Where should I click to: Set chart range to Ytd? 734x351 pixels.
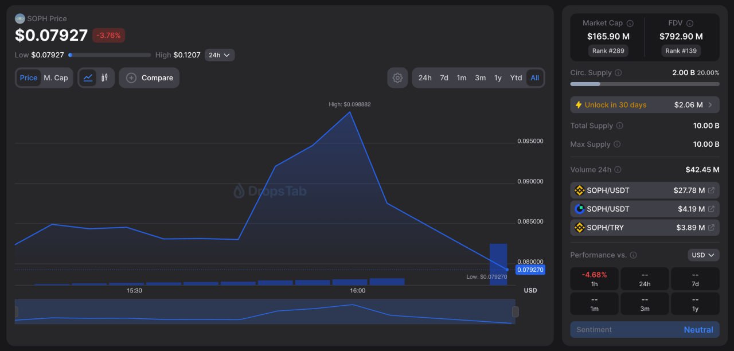pyautogui.click(x=516, y=77)
